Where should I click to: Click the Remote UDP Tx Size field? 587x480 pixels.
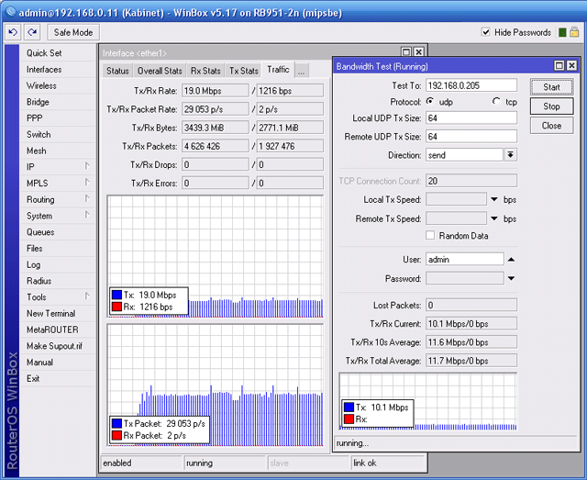coord(471,137)
